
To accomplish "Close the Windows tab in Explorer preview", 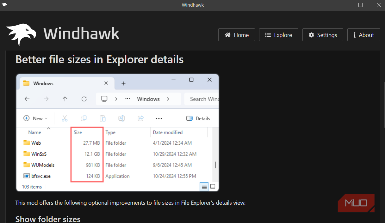I will click(106, 83).
